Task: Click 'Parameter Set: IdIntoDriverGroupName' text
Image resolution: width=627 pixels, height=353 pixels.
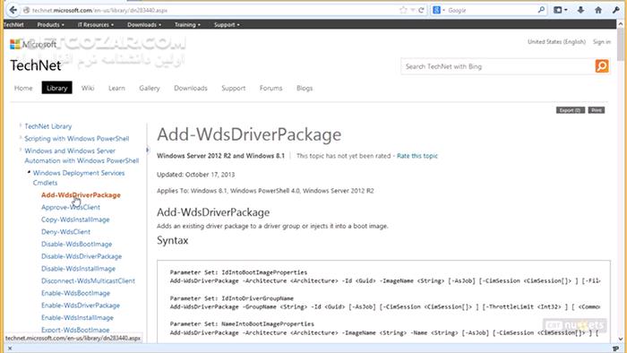Action: point(231,298)
